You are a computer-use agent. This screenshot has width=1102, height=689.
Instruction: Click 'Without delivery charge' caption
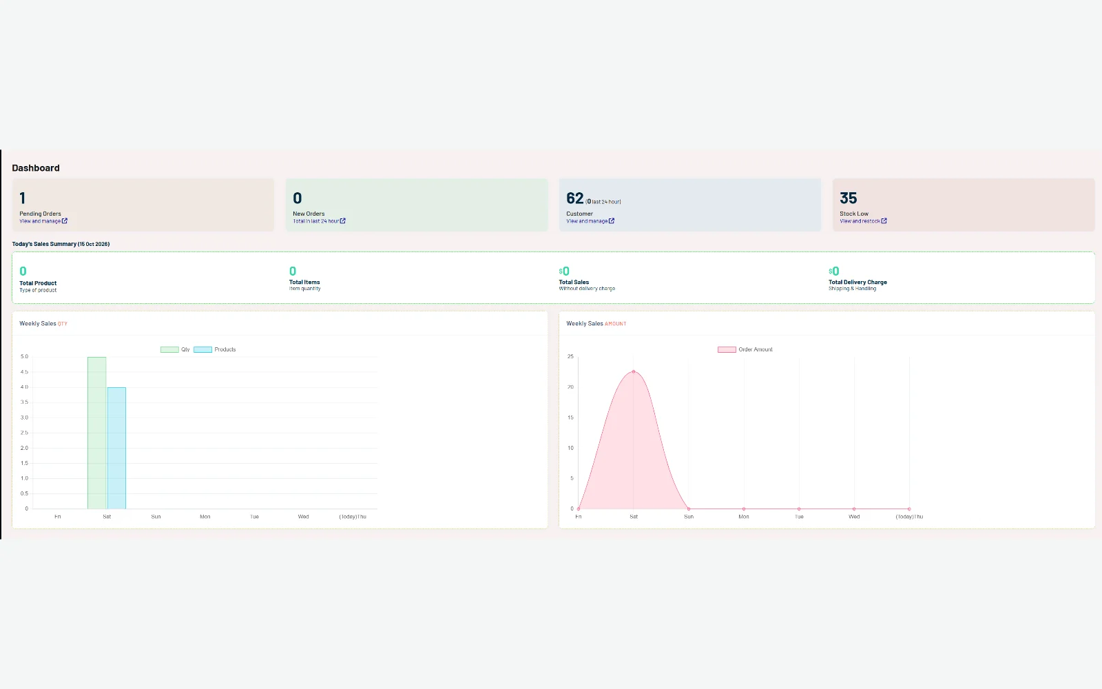click(x=587, y=289)
